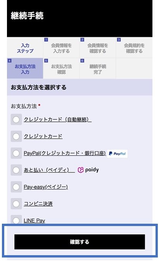Click the クレジットカード（自動継続） label link
Viewport: 159px width, 261px height.
click(58, 120)
